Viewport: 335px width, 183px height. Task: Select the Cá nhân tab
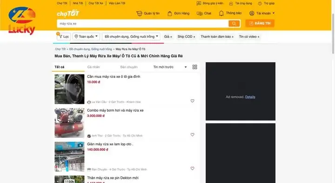[94, 67]
